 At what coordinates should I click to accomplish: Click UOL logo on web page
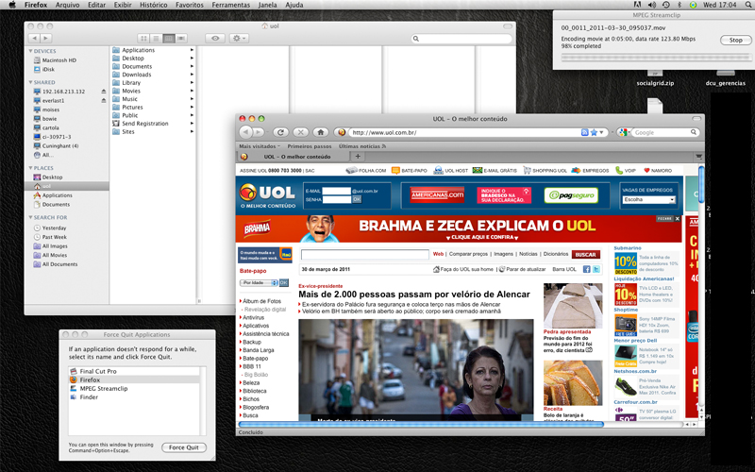pos(268,195)
